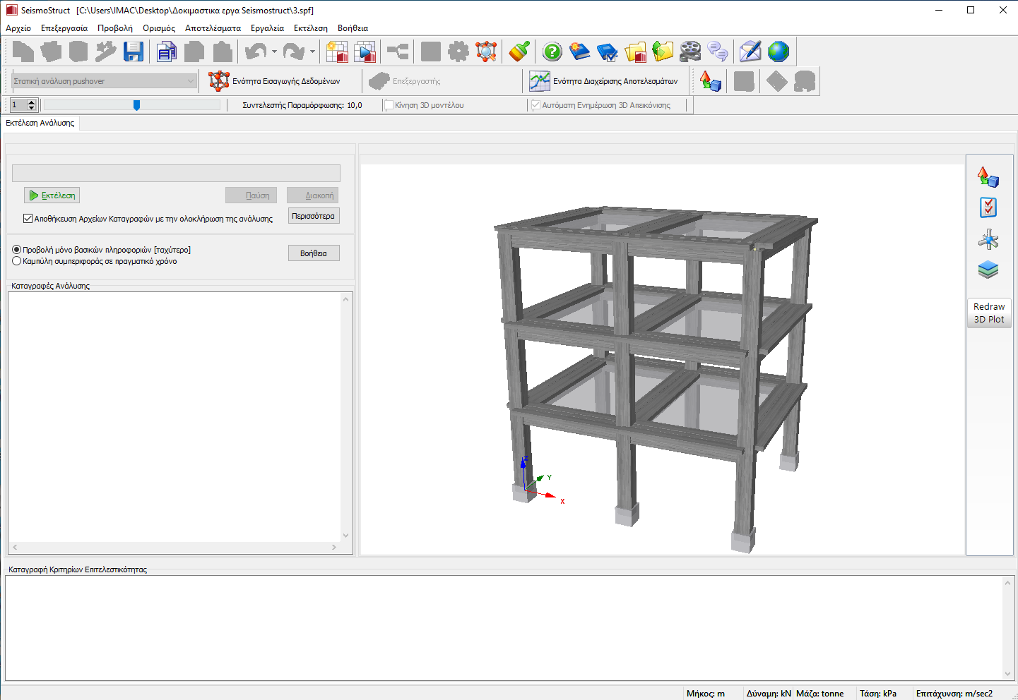Screen dimensions: 1018x700
Task: Click the layers stack icon in side panel
Action: point(988,270)
